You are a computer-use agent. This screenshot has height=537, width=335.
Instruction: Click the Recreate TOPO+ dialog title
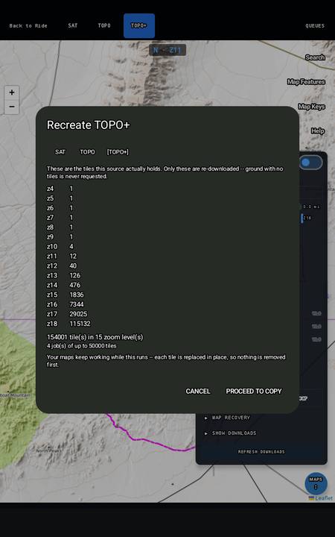coord(88,125)
